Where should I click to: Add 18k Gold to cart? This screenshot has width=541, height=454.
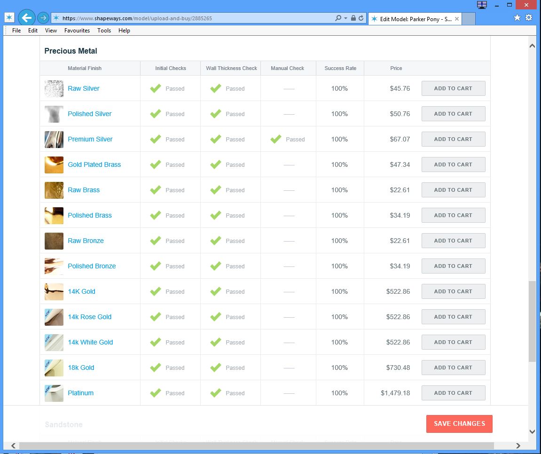454,368
